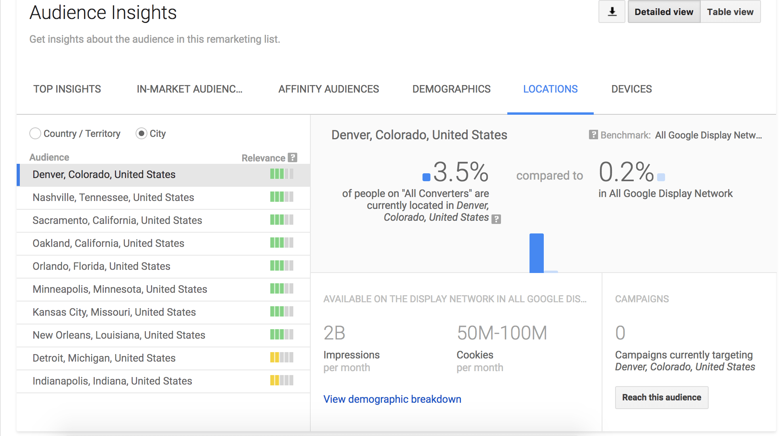Click View demographic breakdown link
Screen dimensions: 780x436
click(x=392, y=399)
